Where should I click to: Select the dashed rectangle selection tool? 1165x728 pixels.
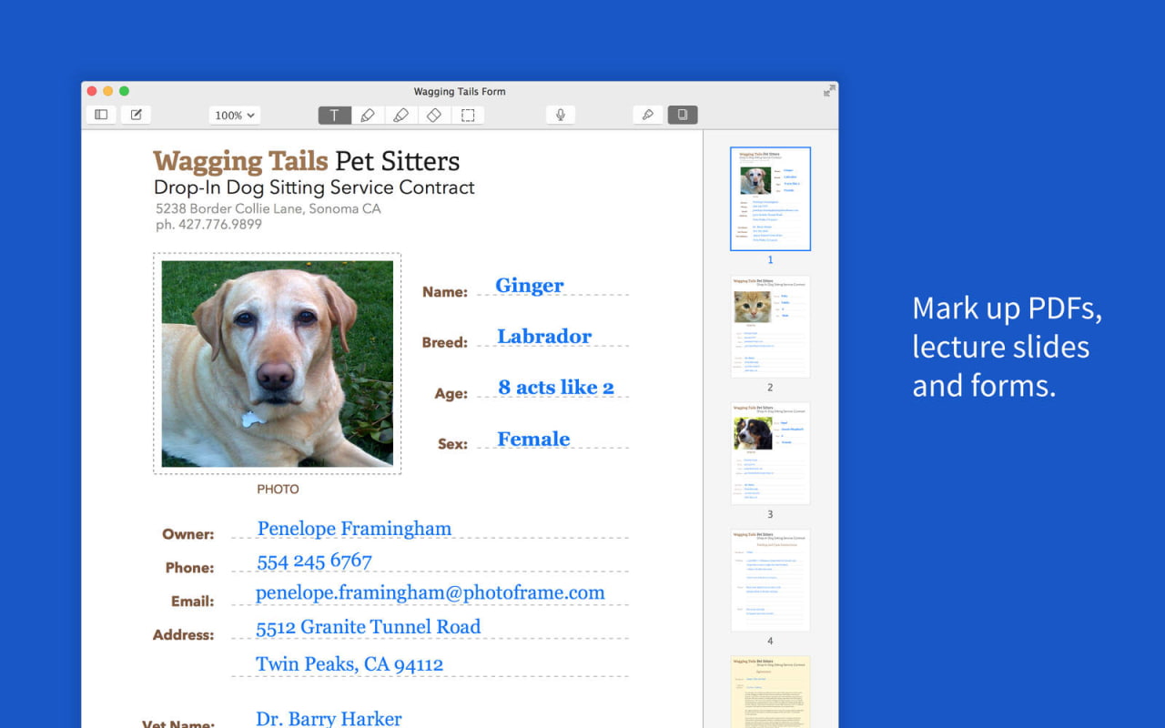[x=468, y=116]
